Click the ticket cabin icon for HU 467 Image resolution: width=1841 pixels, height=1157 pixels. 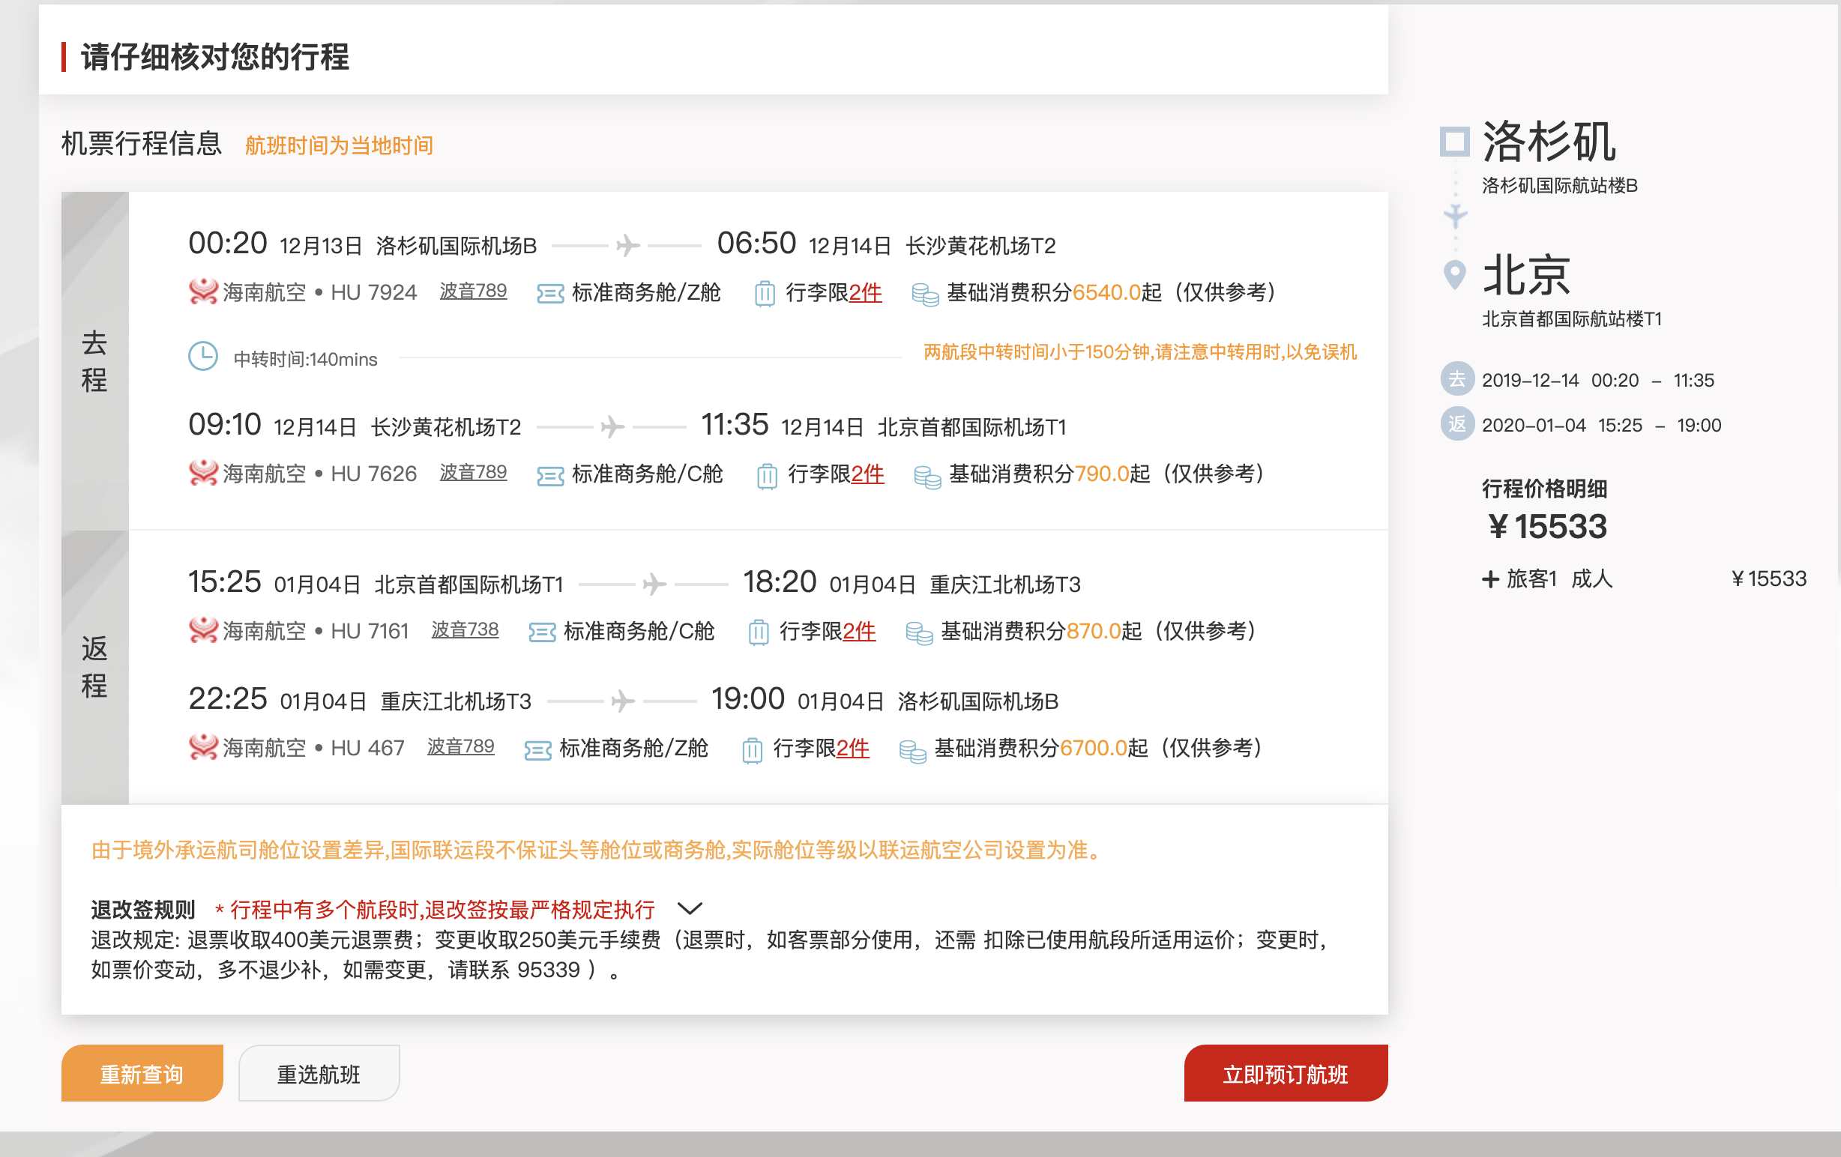(537, 750)
